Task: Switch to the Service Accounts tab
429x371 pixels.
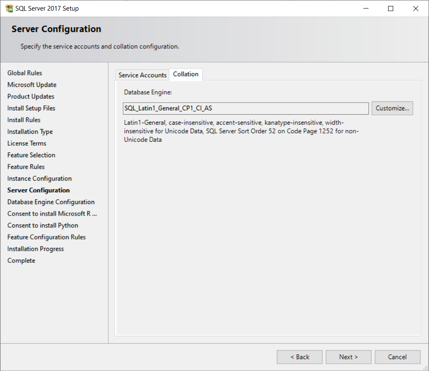Action: click(142, 75)
